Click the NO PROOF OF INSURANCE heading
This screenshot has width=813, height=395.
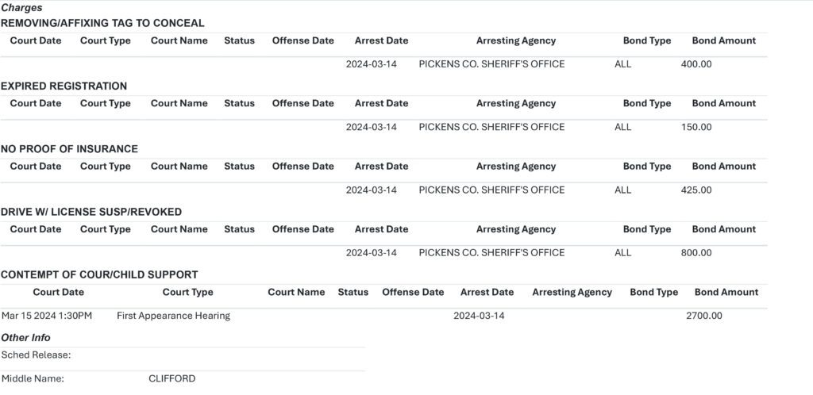coord(70,149)
